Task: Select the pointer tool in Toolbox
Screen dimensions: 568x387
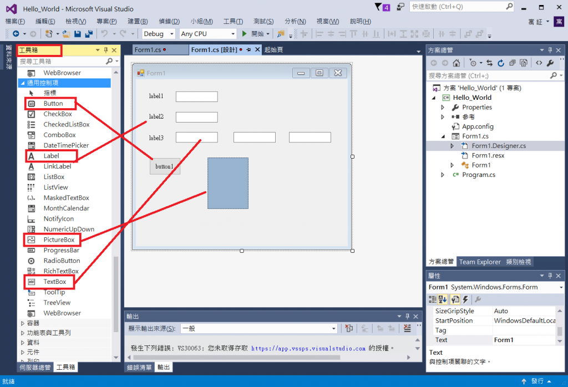Action: click(x=49, y=93)
